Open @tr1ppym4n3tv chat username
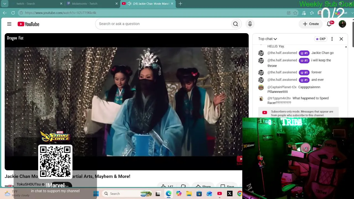Screen dimensions: 354x199 (x=279, y=98)
